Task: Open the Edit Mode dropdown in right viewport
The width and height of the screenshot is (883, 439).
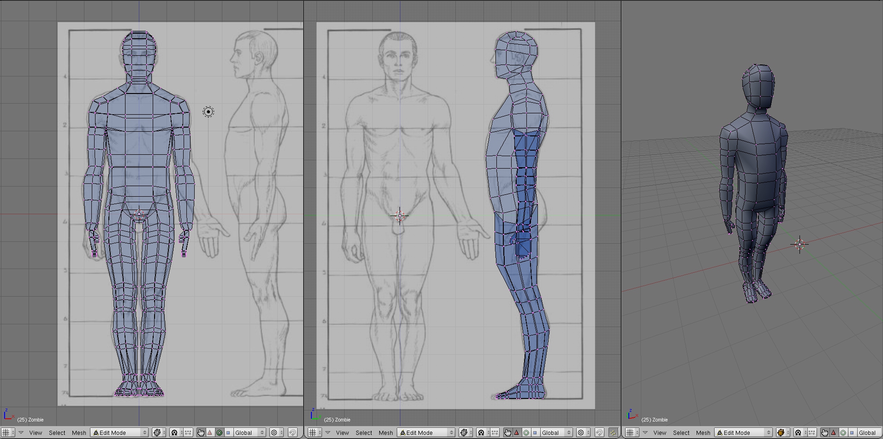Action: click(x=743, y=433)
